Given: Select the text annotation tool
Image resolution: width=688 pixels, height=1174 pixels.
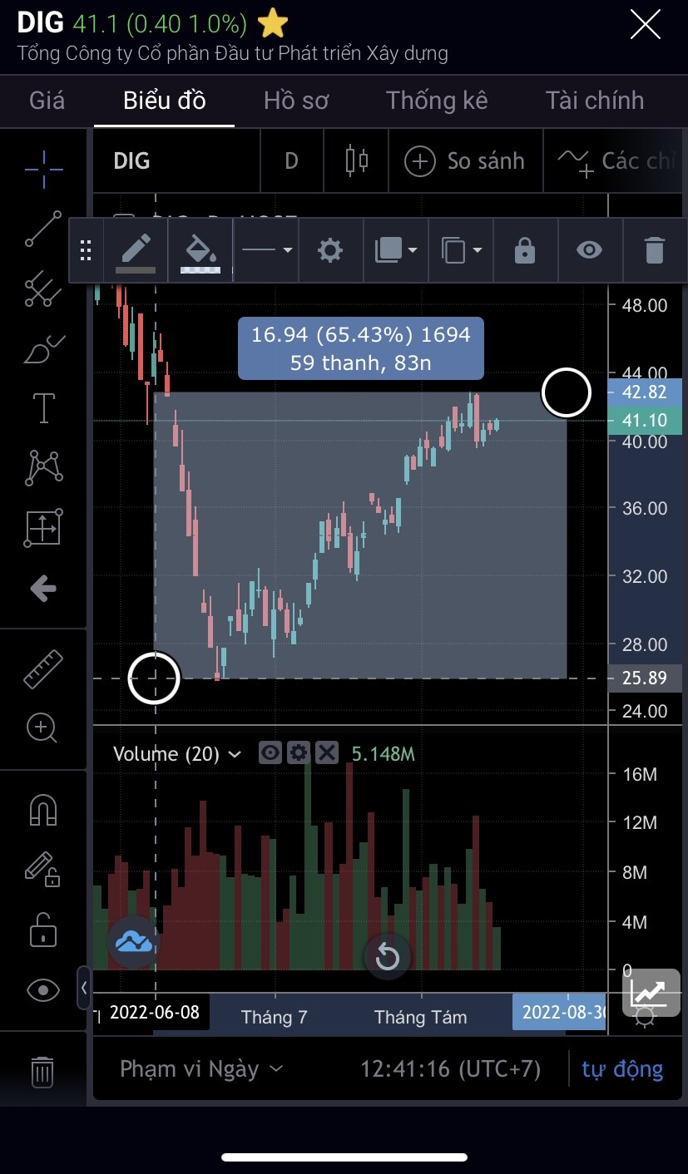Looking at the screenshot, I should click(43, 408).
